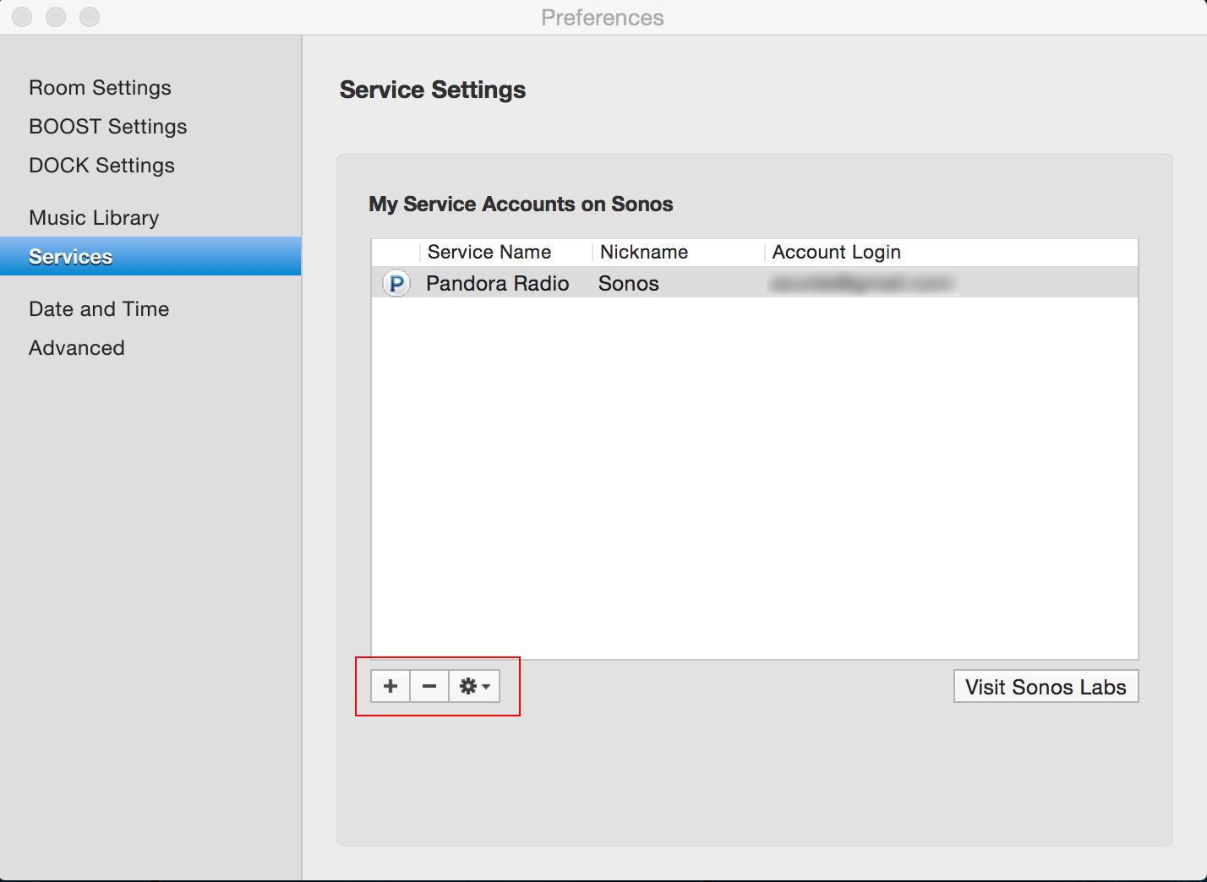Click the blurred account login cell
The width and height of the screenshot is (1207, 882).
(x=862, y=283)
